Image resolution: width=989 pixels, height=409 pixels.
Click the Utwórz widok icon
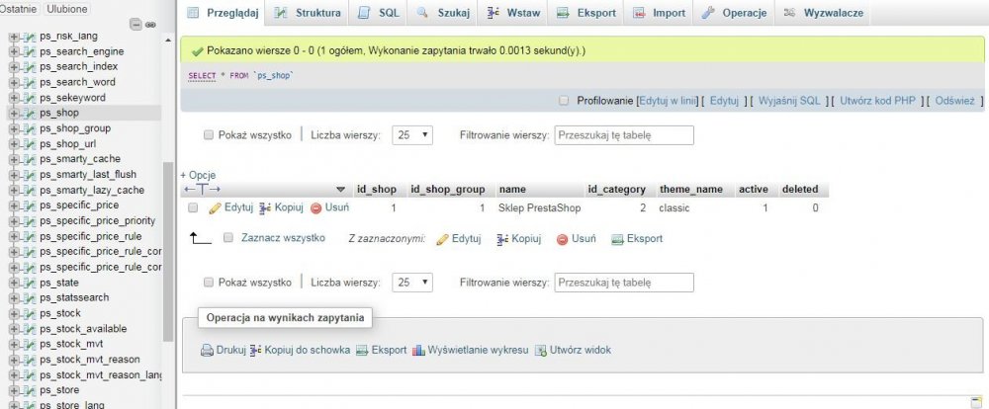(x=541, y=351)
